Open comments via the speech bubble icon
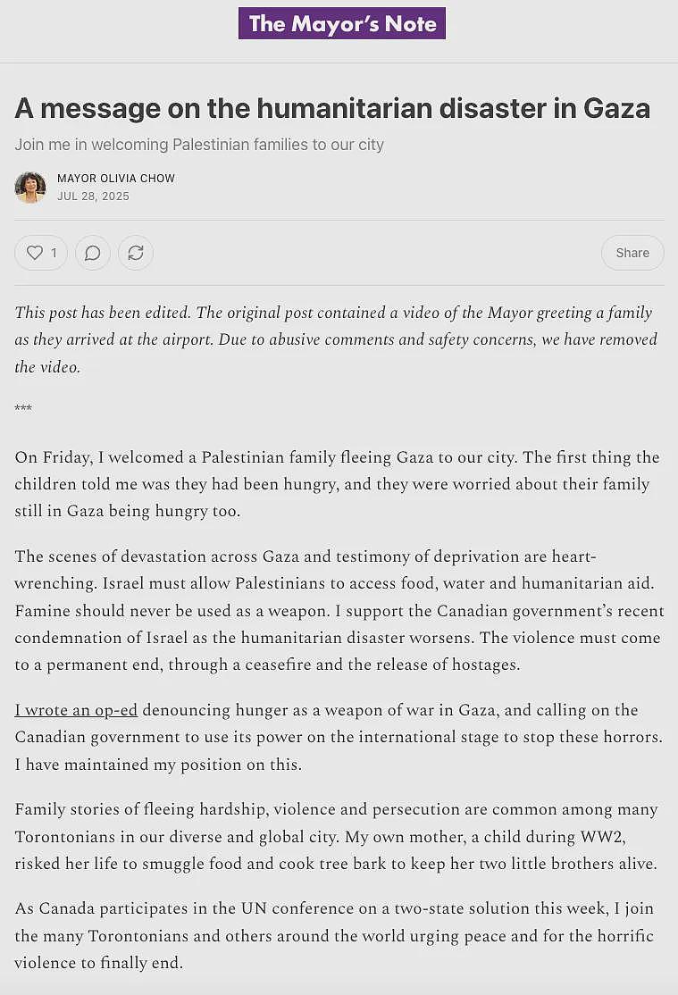Screen dimensions: 678x995 (93, 253)
